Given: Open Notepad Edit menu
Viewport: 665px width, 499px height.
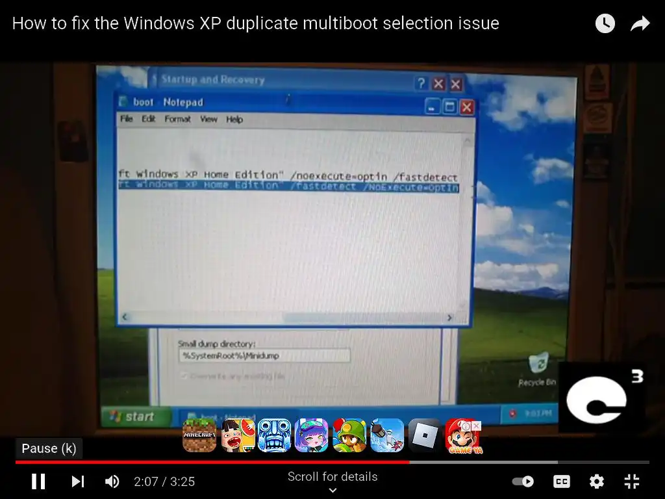Looking at the screenshot, I should click(x=149, y=119).
